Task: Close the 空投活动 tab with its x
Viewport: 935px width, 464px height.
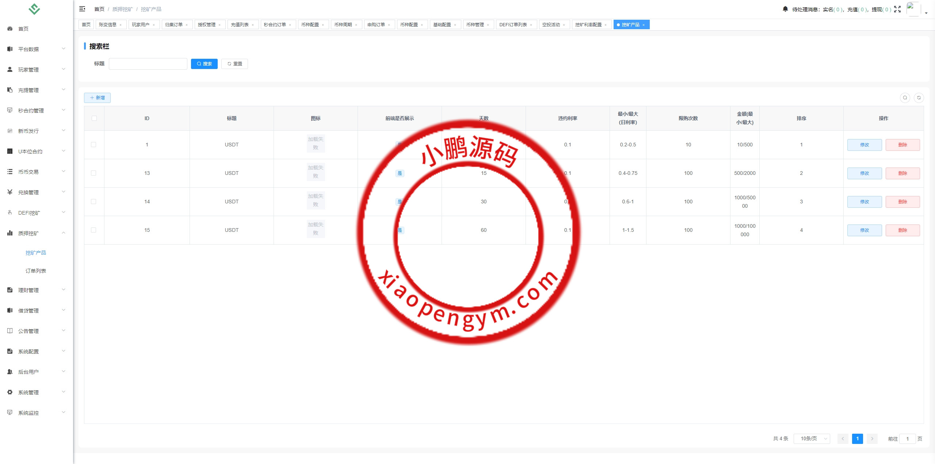Action: pos(564,25)
